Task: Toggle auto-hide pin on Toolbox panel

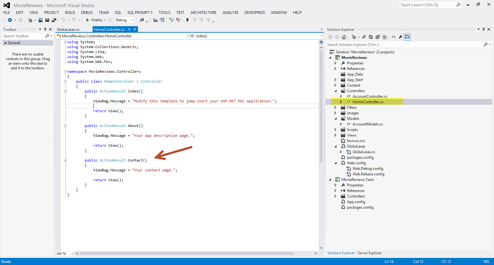Action: click(45, 30)
